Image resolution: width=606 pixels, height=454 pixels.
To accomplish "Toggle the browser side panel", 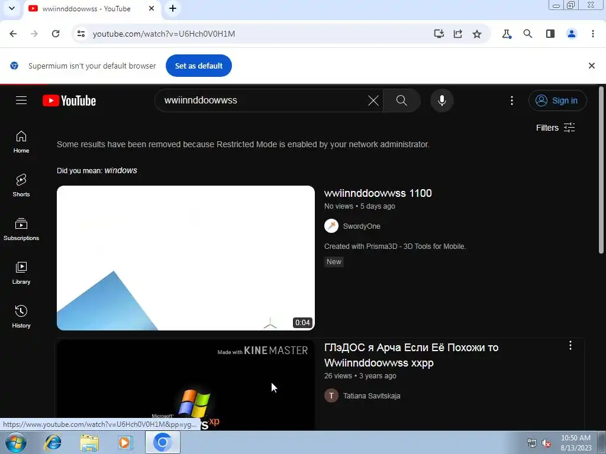I will pyautogui.click(x=550, y=34).
